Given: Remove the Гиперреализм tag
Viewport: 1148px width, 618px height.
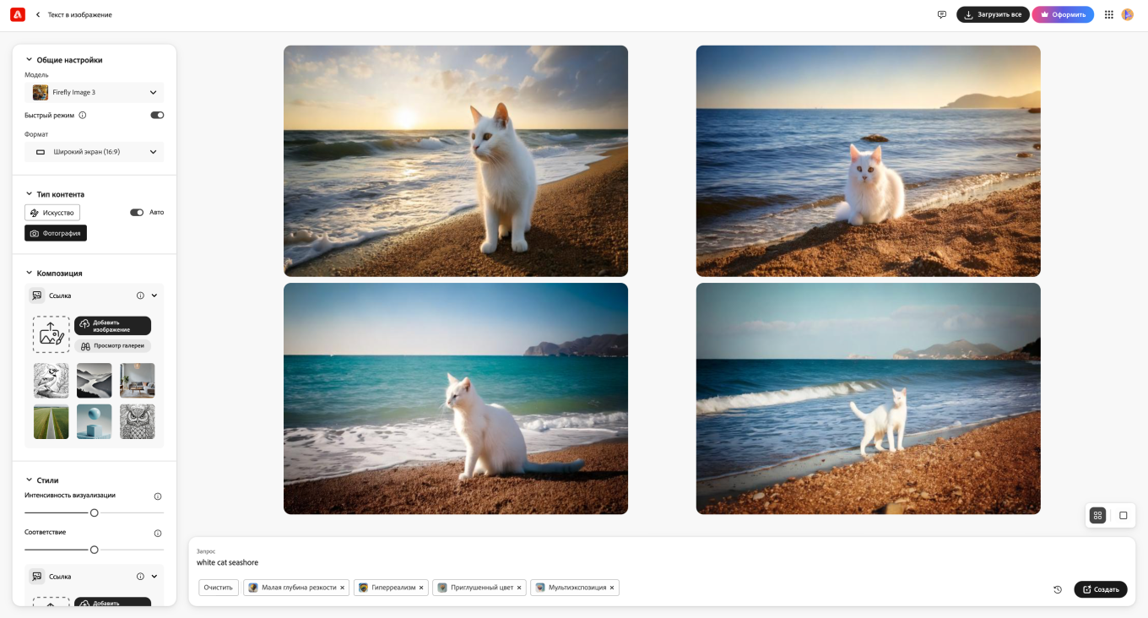Looking at the screenshot, I should coord(421,588).
